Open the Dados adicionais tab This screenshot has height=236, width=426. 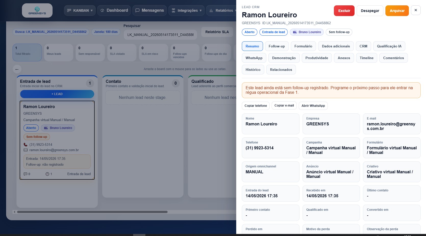(x=336, y=46)
